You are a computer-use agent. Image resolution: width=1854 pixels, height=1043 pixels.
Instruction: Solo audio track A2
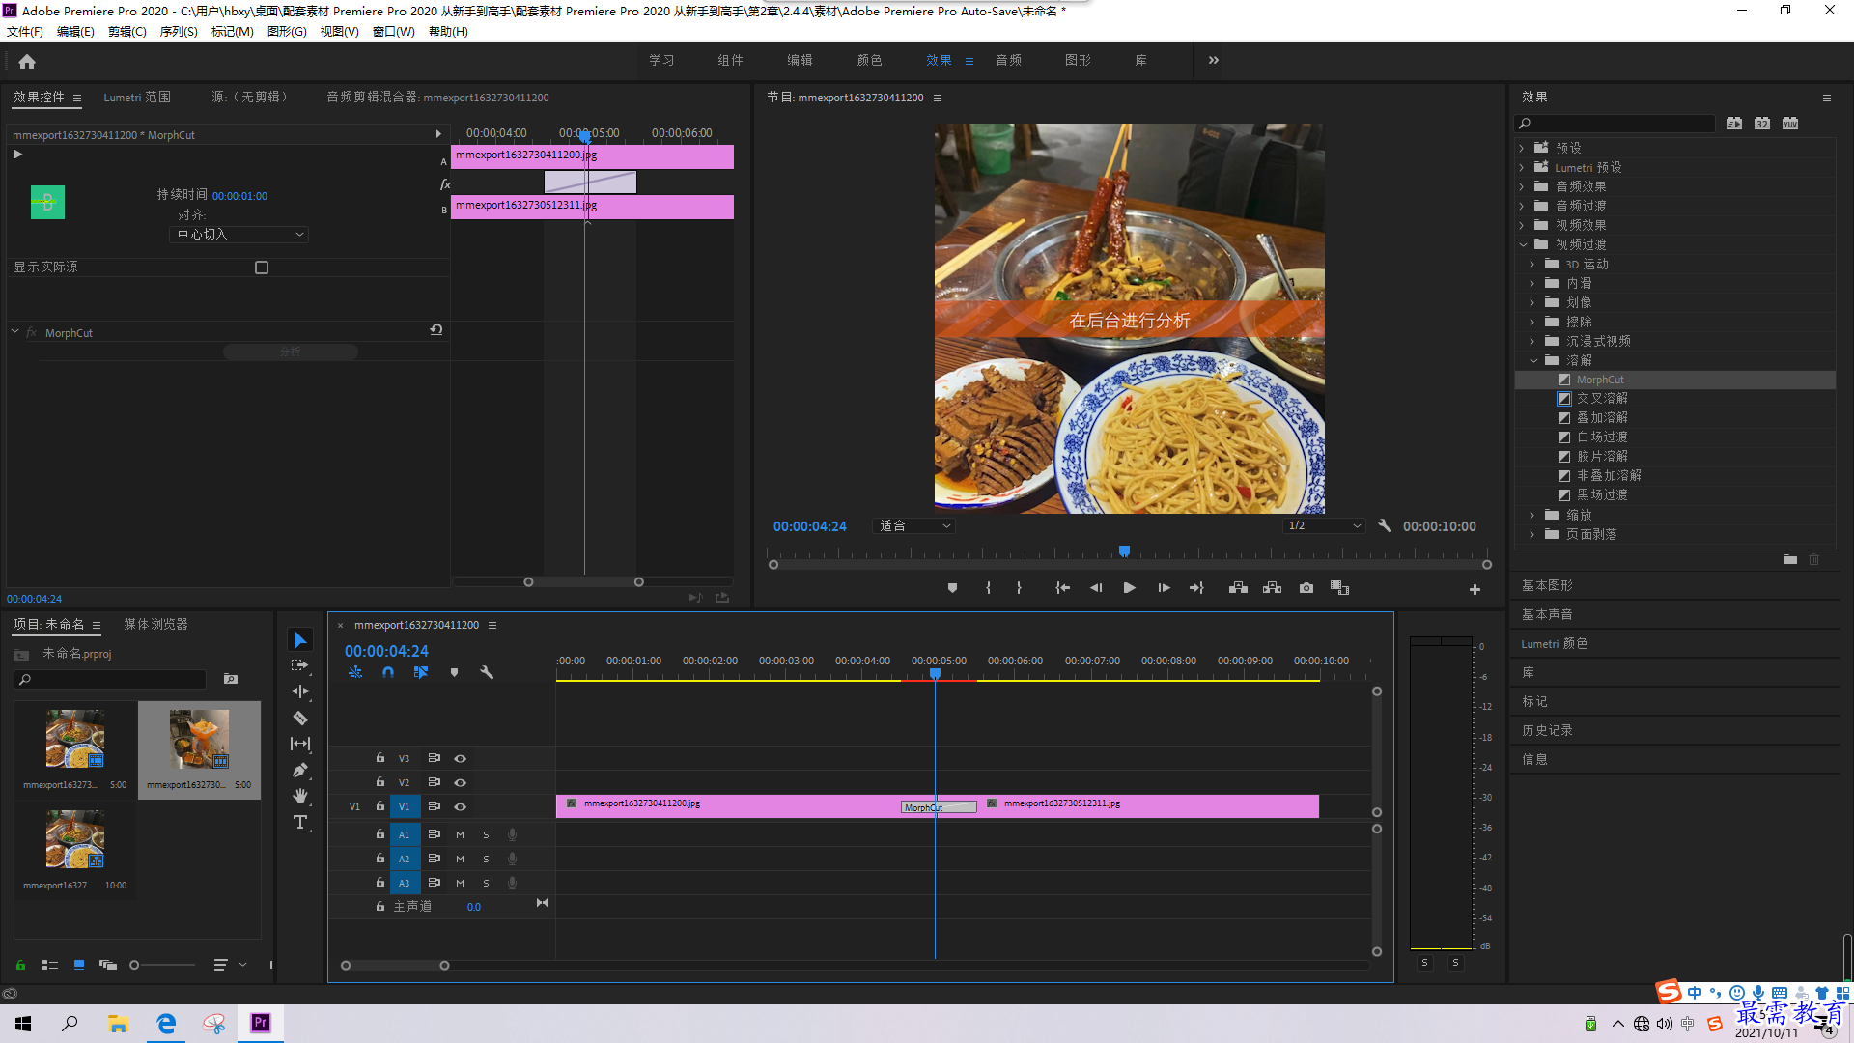point(486,860)
